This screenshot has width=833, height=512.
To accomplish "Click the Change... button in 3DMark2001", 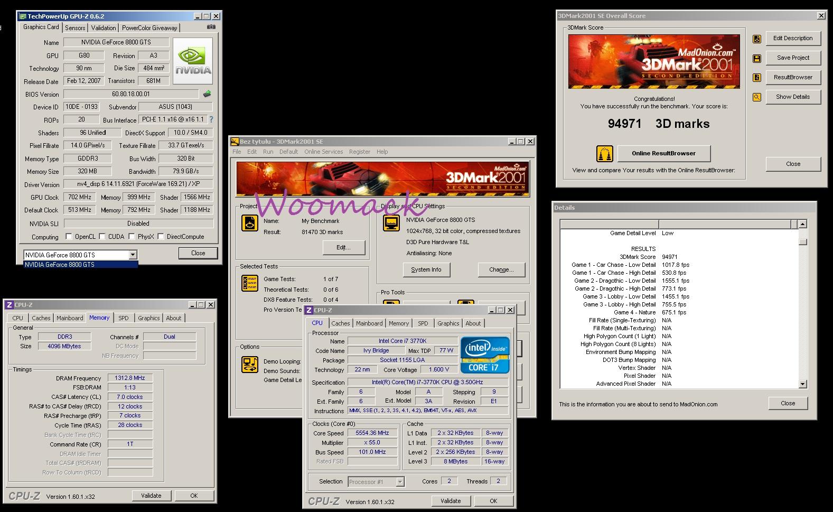I will pyautogui.click(x=501, y=269).
